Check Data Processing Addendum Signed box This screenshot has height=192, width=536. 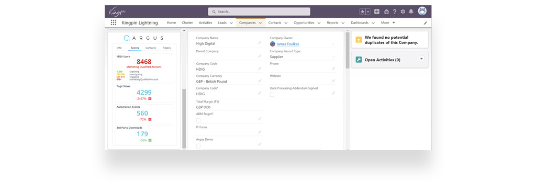[x=272, y=95]
